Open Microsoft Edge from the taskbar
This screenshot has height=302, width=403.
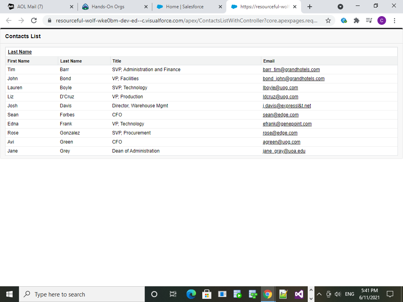click(x=191, y=294)
